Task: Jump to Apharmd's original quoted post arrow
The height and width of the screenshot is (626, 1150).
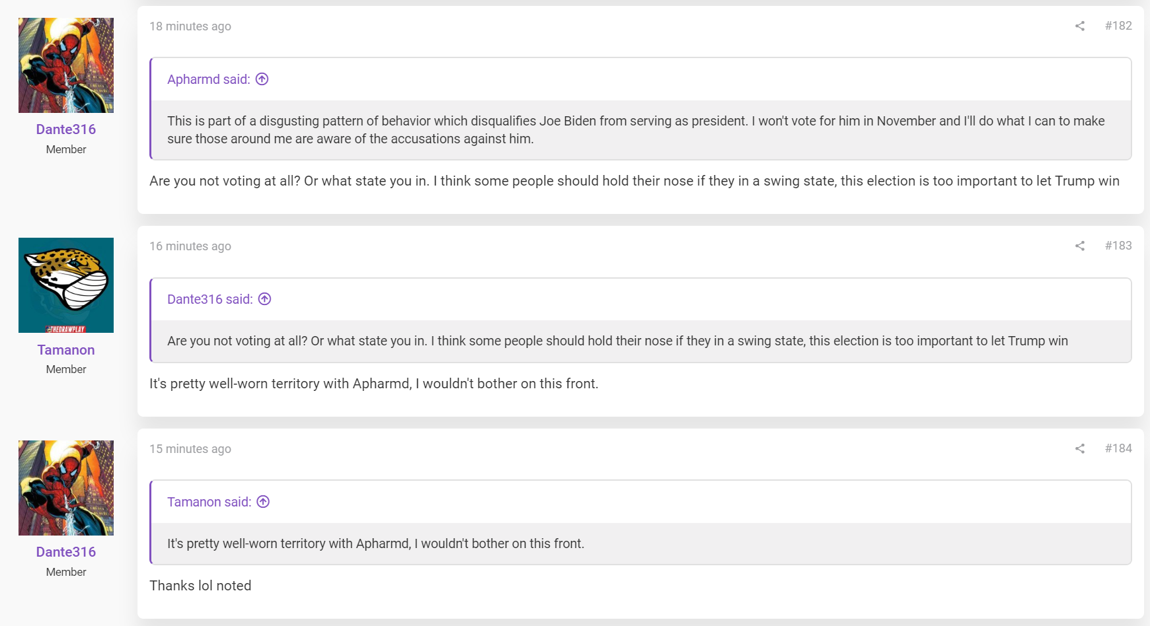Action: pyautogui.click(x=262, y=79)
